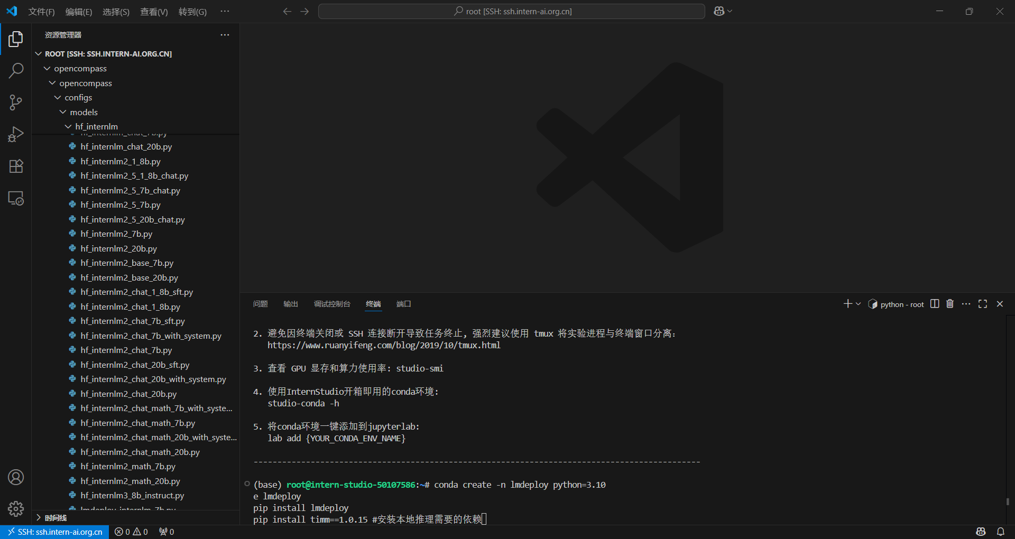Go forward with the right arrow
The height and width of the screenshot is (539, 1015).
(x=304, y=11)
